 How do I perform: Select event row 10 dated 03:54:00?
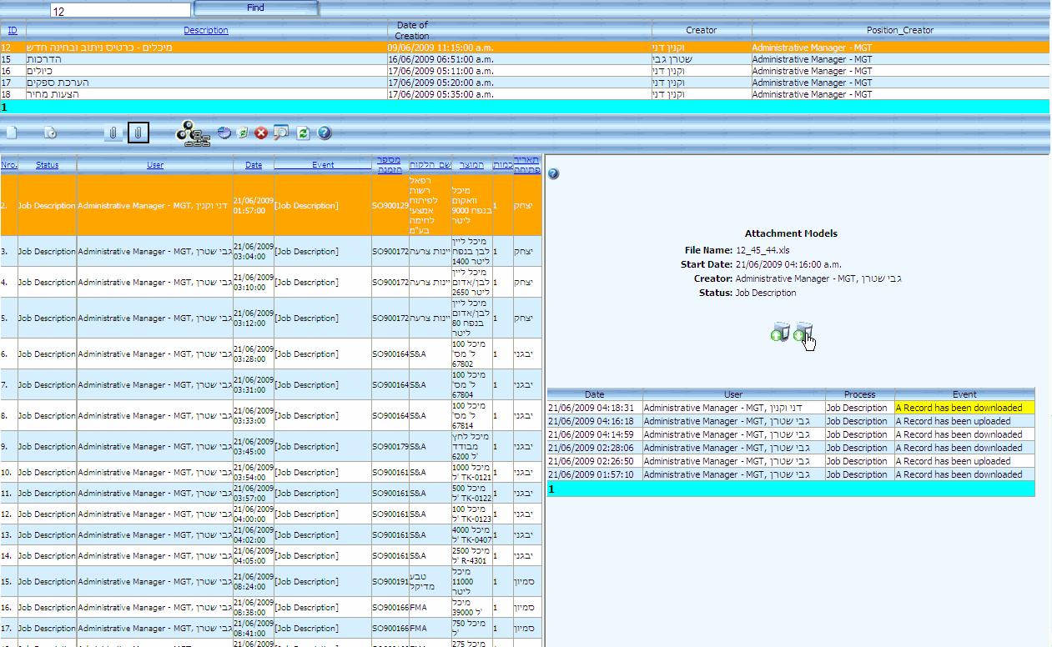[271, 472]
